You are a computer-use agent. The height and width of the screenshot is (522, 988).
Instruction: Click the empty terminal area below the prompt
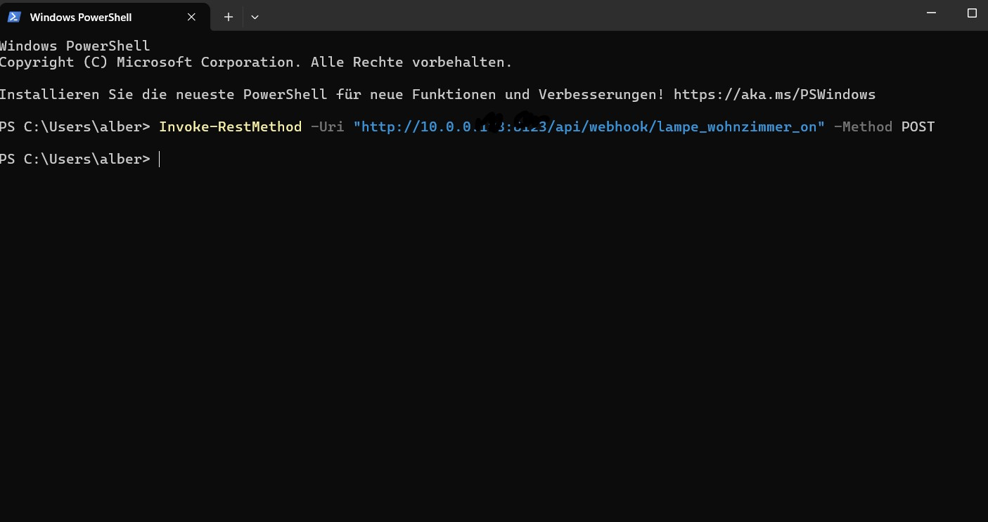[x=492, y=337]
